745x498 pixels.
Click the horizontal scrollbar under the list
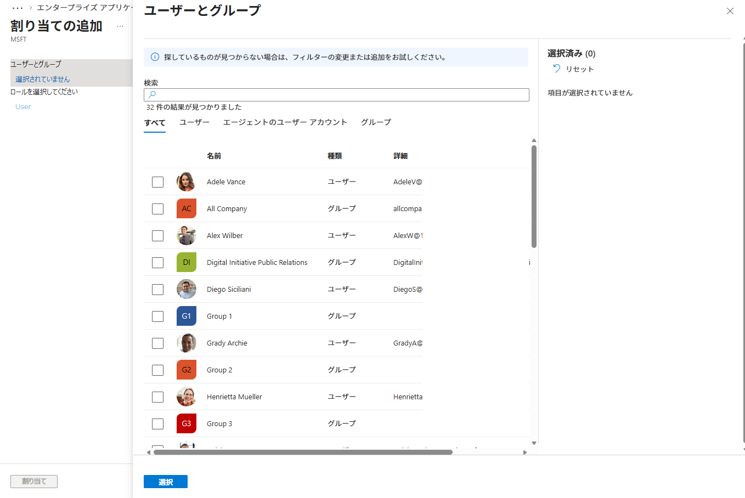[x=303, y=452]
